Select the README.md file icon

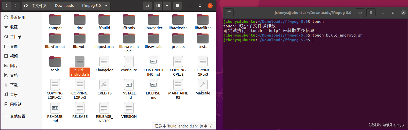tap(55, 108)
